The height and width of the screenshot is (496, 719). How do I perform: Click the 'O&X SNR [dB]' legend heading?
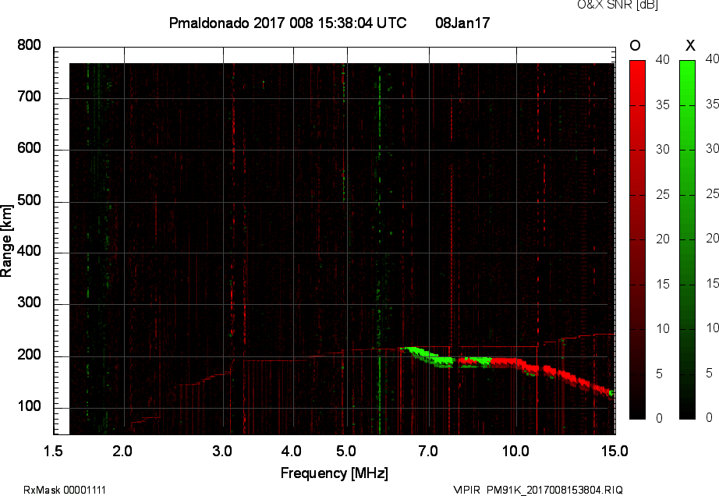(618, 5)
